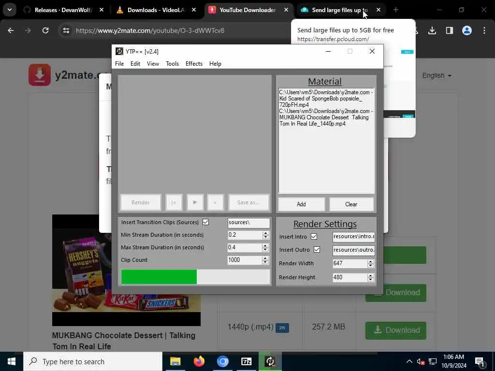Click the browser forward arrow
495x371 pixels.
28,30
